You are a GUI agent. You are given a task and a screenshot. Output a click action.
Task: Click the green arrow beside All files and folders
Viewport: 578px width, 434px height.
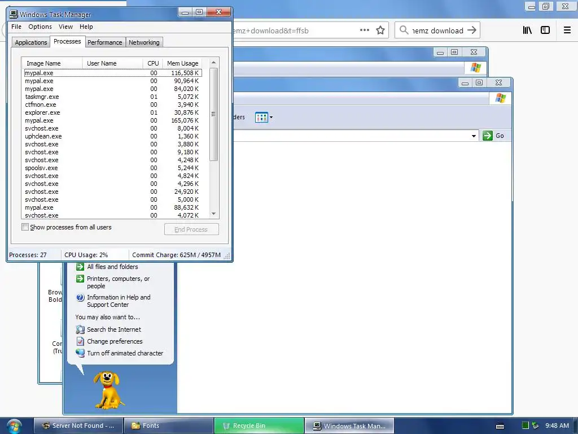click(x=80, y=267)
